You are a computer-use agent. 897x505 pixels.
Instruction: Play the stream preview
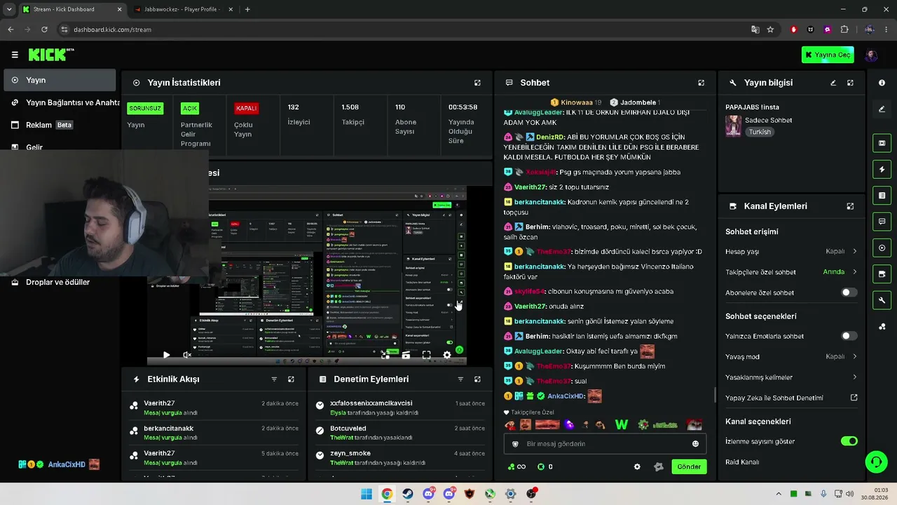[166, 355]
